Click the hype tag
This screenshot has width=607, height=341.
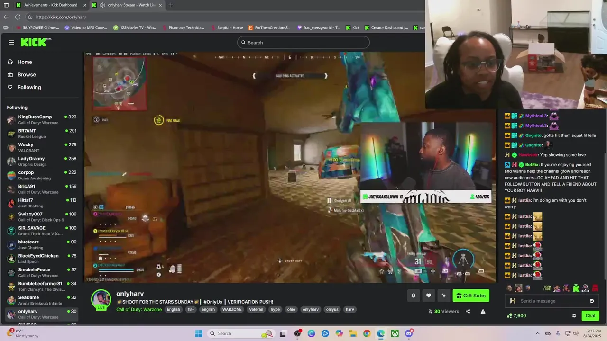tap(275, 309)
